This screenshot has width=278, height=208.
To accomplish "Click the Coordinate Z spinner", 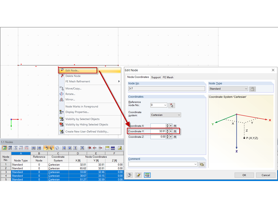I will click(x=168, y=137).
